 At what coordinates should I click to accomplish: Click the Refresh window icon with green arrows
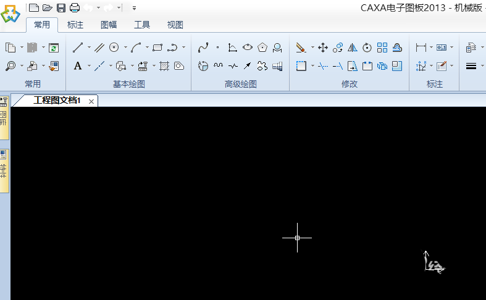pyautogui.click(x=54, y=48)
